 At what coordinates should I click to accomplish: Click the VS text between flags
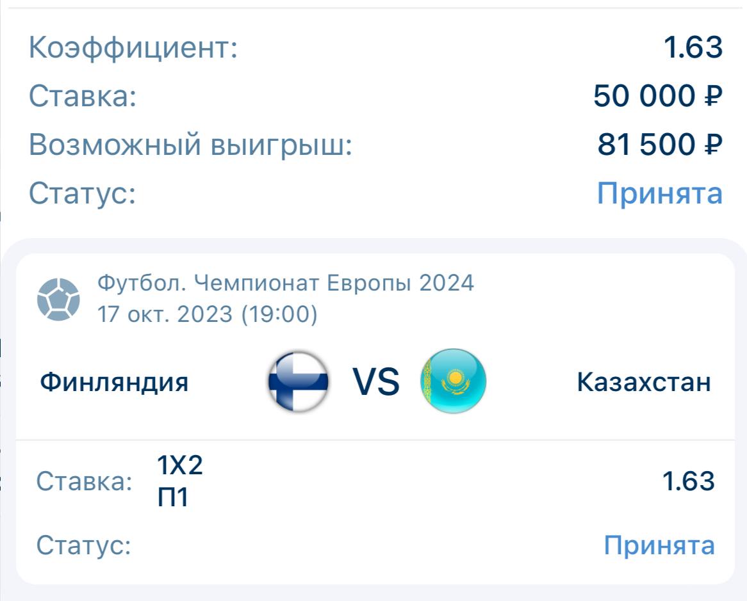click(376, 382)
